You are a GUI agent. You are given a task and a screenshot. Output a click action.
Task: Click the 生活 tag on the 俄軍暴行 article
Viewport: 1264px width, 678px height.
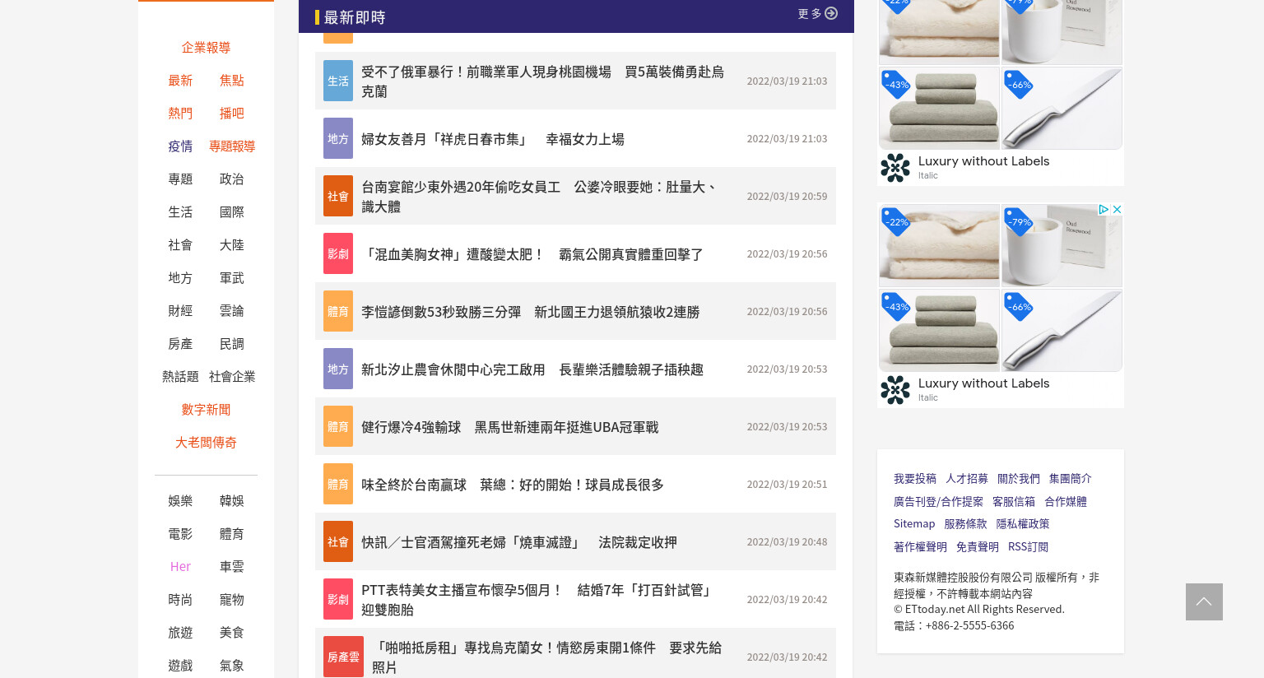[338, 81]
